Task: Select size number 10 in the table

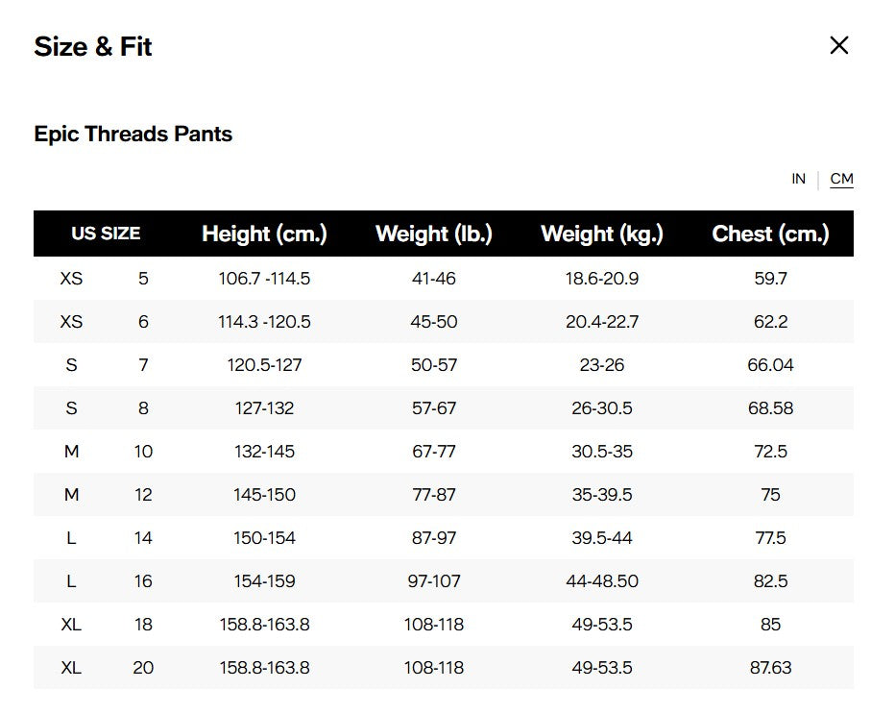Action: [x=143, y=452]
